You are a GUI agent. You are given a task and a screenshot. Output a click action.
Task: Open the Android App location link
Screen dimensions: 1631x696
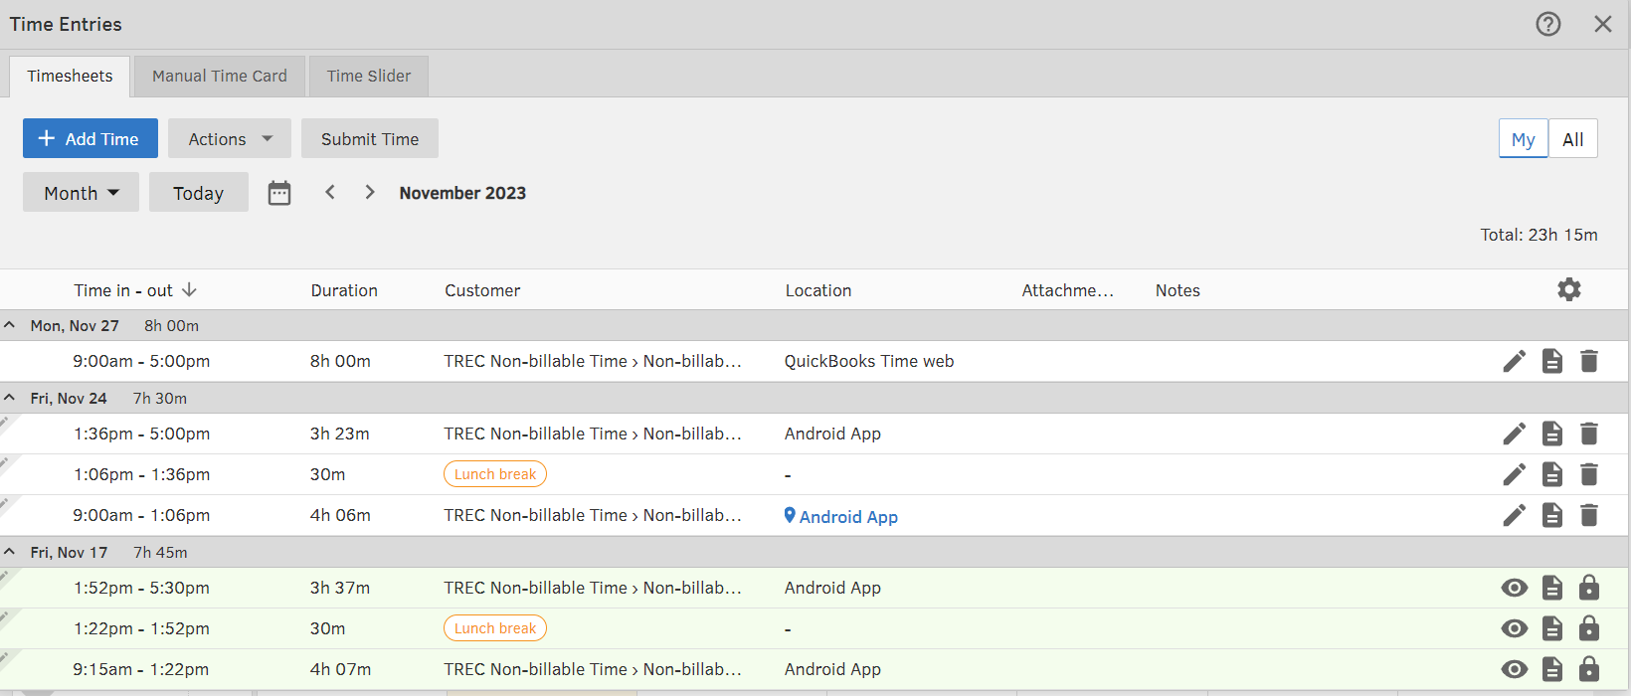(847, 516)
